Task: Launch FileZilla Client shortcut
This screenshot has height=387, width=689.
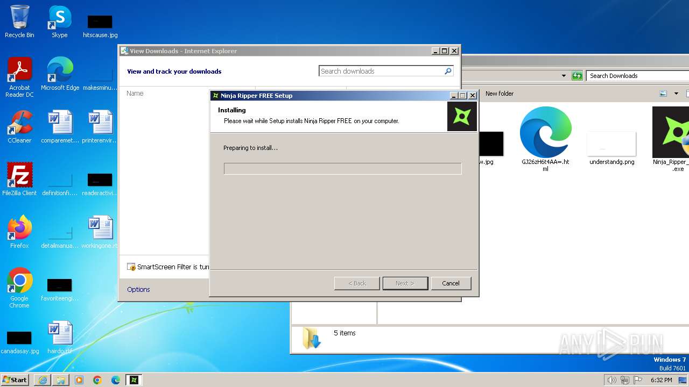Action: (x=19, y=179)
